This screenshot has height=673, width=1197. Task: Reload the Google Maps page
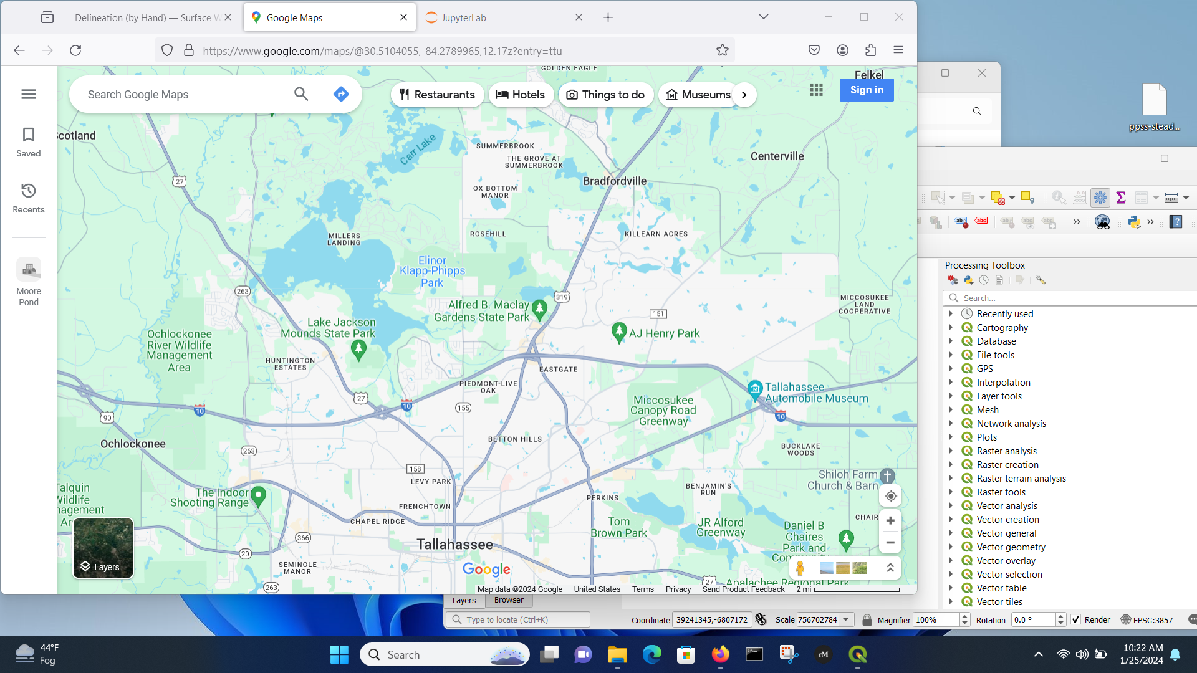[x=75, y=50]
